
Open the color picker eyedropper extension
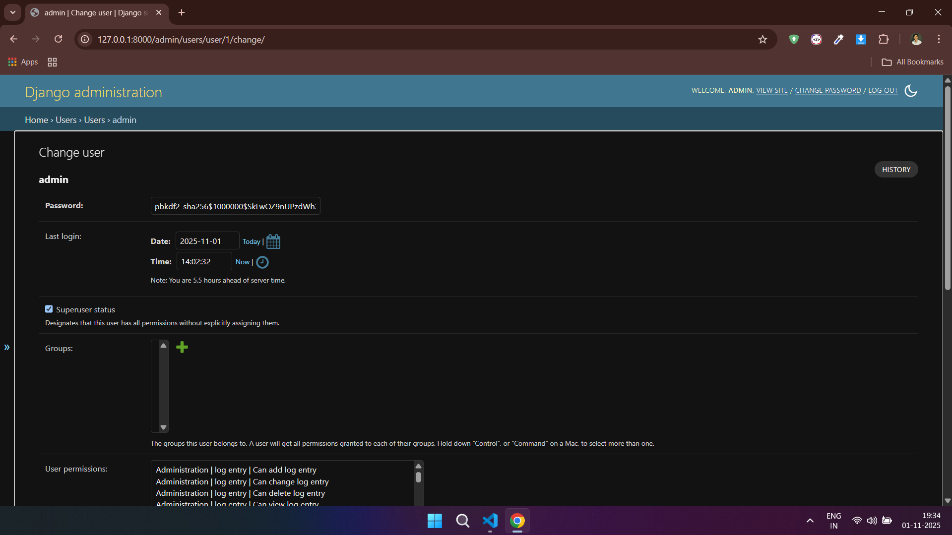[x=838, y=40]
